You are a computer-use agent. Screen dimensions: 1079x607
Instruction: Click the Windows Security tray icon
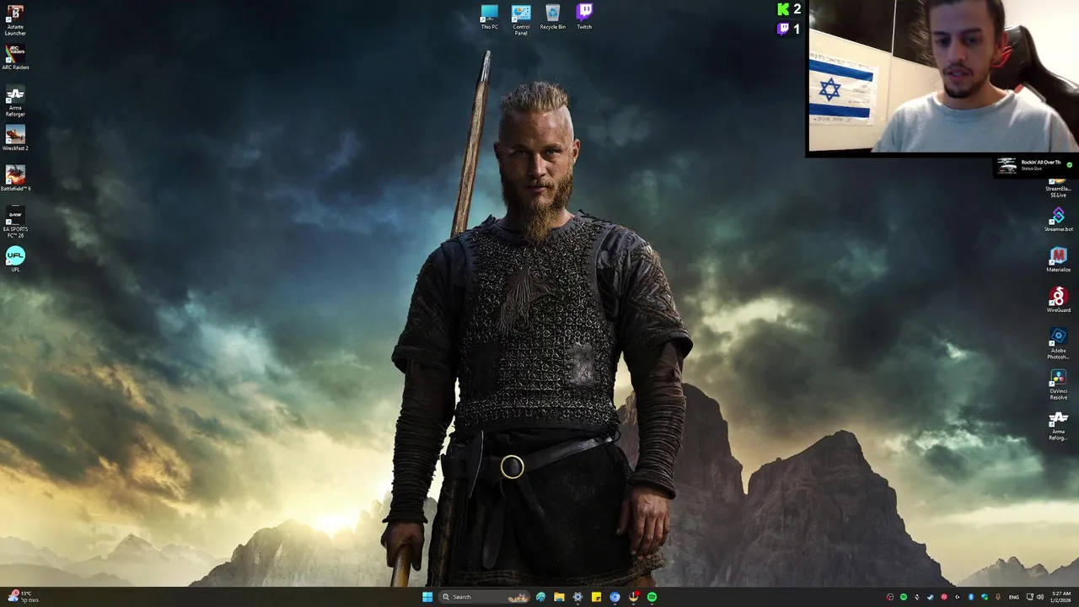985,597
